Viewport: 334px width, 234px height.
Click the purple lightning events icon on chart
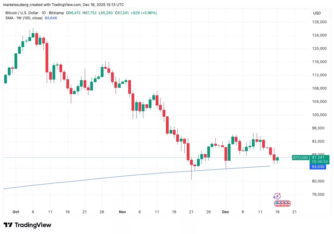[x=277, y=196]
